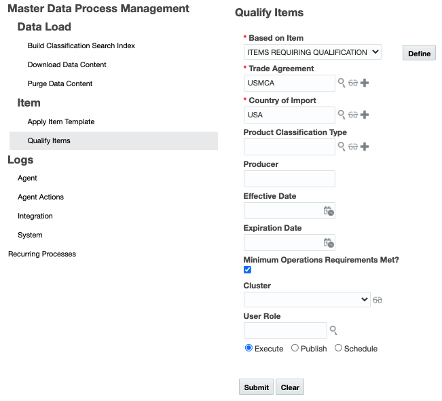Click into the Producer text field
The width and height of the screenshot is (442, 401).
pos(289,178)
